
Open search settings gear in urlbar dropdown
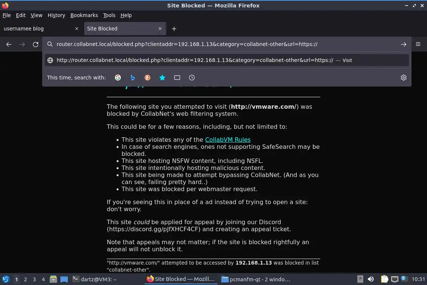(404, 78)
